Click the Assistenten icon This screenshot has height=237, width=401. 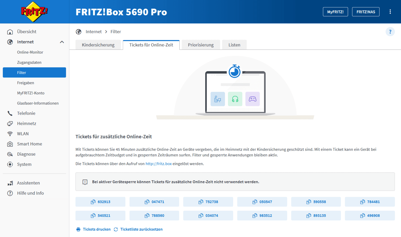(10, 183)
